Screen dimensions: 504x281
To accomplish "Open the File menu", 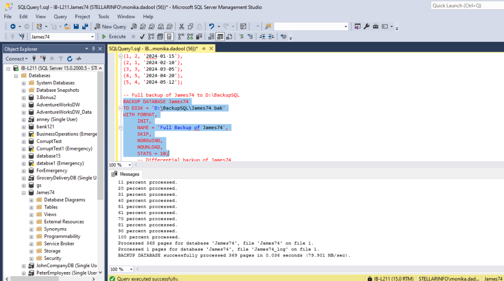I will [x=8, y=16].
